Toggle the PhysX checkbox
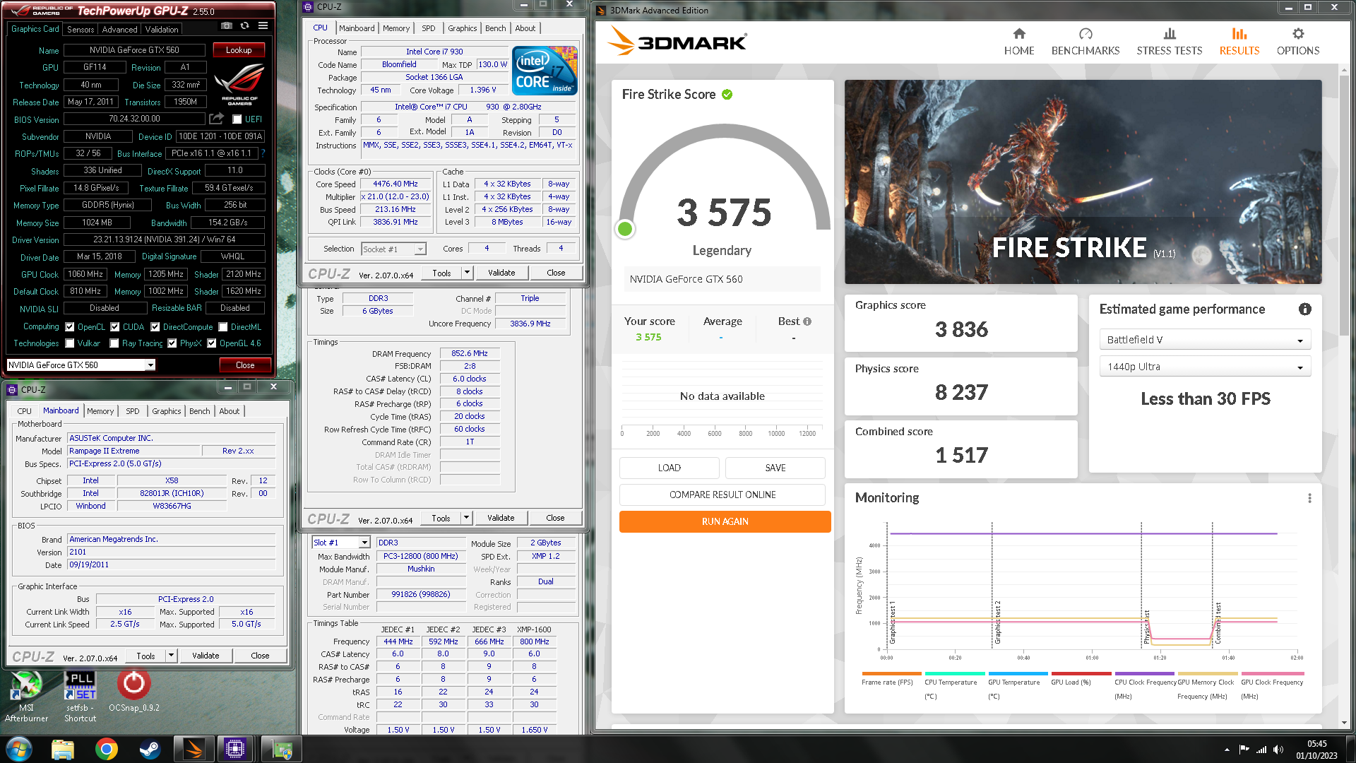The height and width of the screenshot is (763, 1356). [172, 343]
